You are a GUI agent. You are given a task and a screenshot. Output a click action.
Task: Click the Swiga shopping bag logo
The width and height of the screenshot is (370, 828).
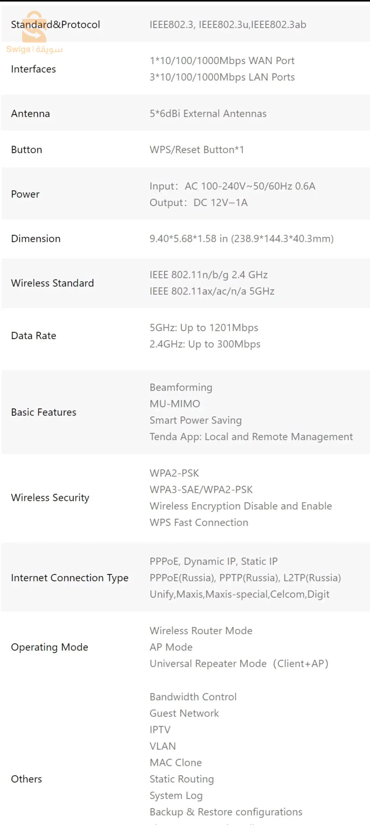click(34, 27)
